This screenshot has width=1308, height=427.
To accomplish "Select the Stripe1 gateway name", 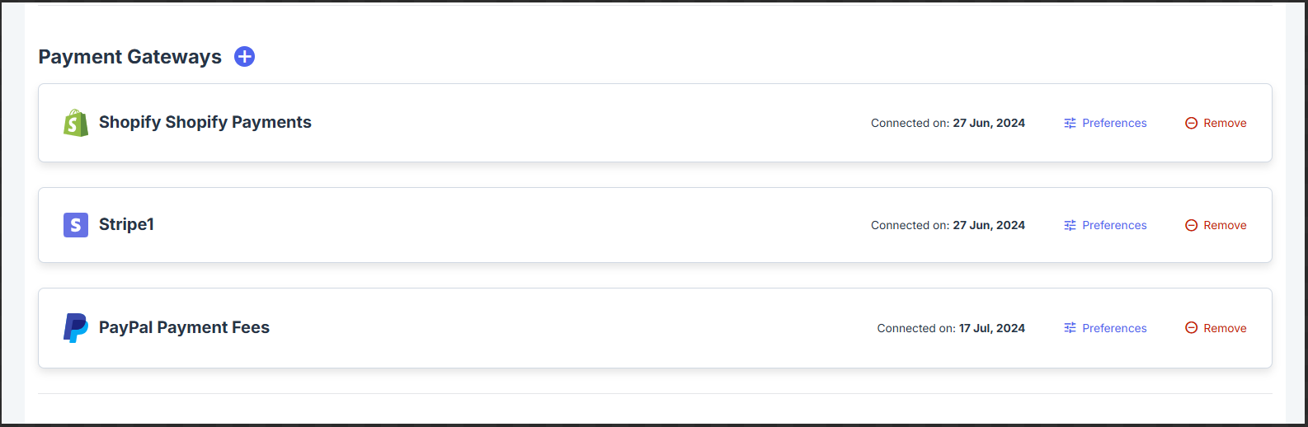I will 126,224.
